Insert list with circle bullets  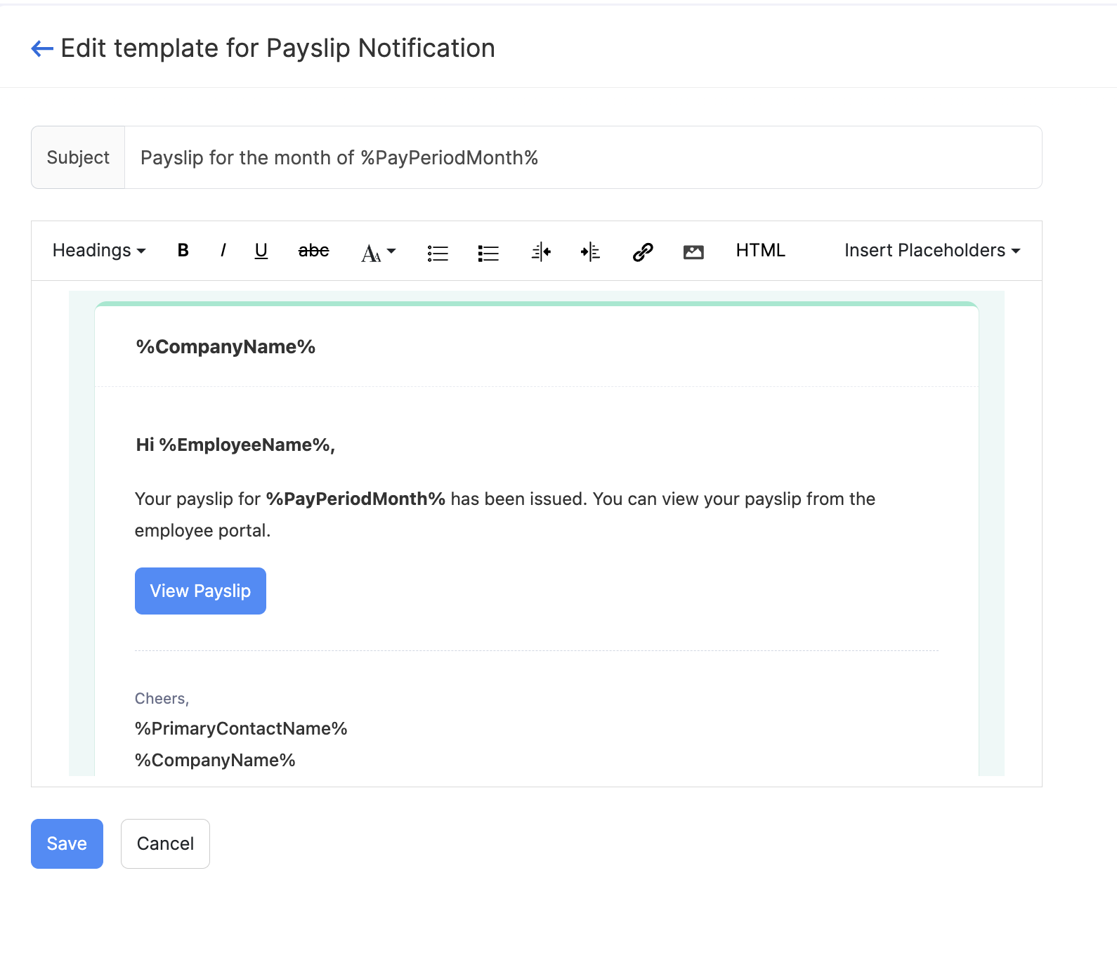pyautogui.click(x=438, y=253)
